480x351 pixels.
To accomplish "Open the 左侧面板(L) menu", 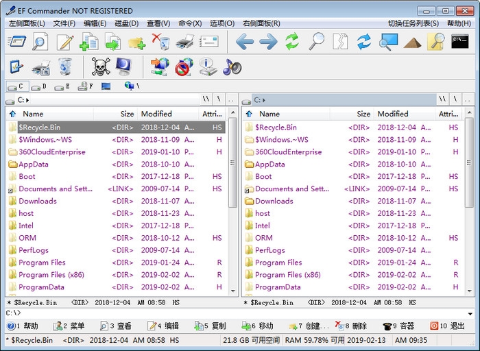I will tap(27, 23).
